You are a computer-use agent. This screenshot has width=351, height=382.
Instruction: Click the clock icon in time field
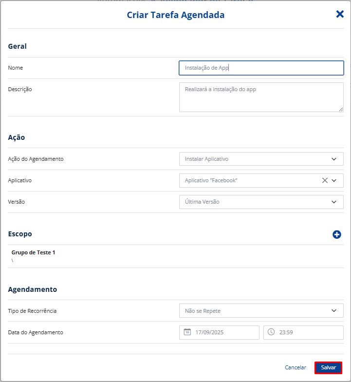(271, 332)
